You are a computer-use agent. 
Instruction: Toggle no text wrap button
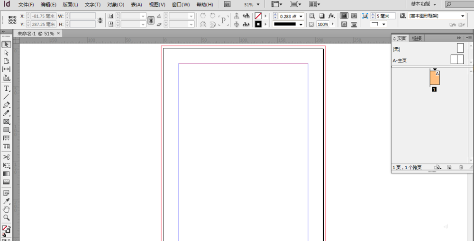pyautogui.click(x=344, y=16)
